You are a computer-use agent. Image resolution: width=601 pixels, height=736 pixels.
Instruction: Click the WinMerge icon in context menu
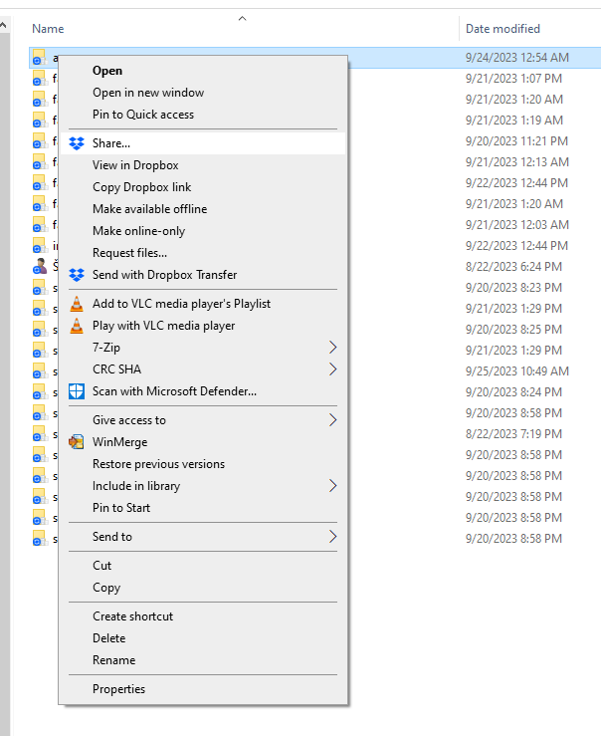tap(77, 441)
